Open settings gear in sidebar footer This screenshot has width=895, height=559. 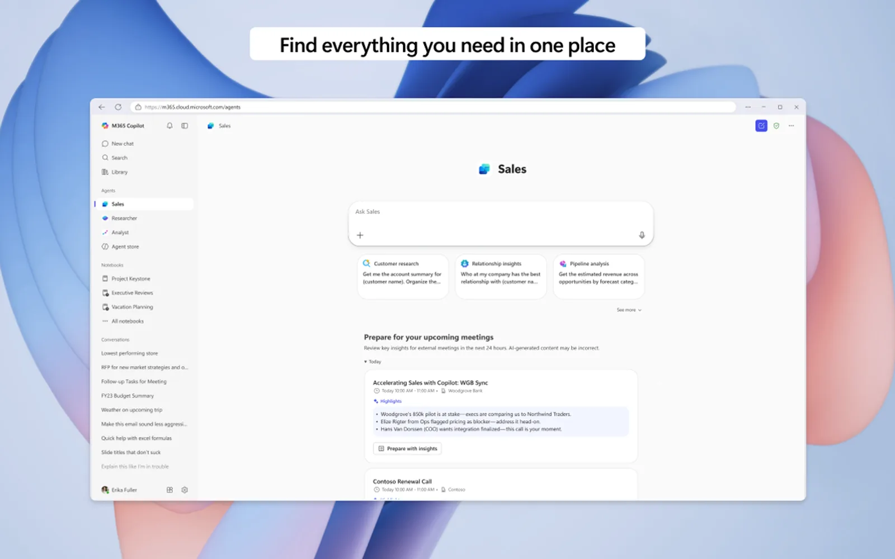pyautogui.click(x=185, y=490)
